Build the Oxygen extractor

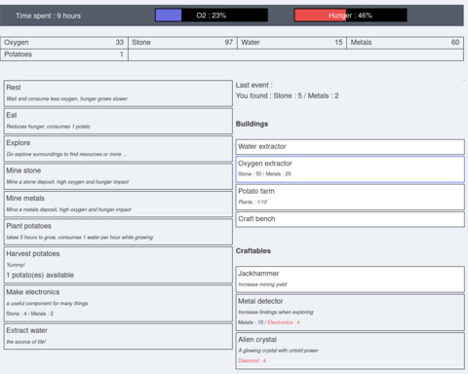pyautogui.click(x=350, y=169)
